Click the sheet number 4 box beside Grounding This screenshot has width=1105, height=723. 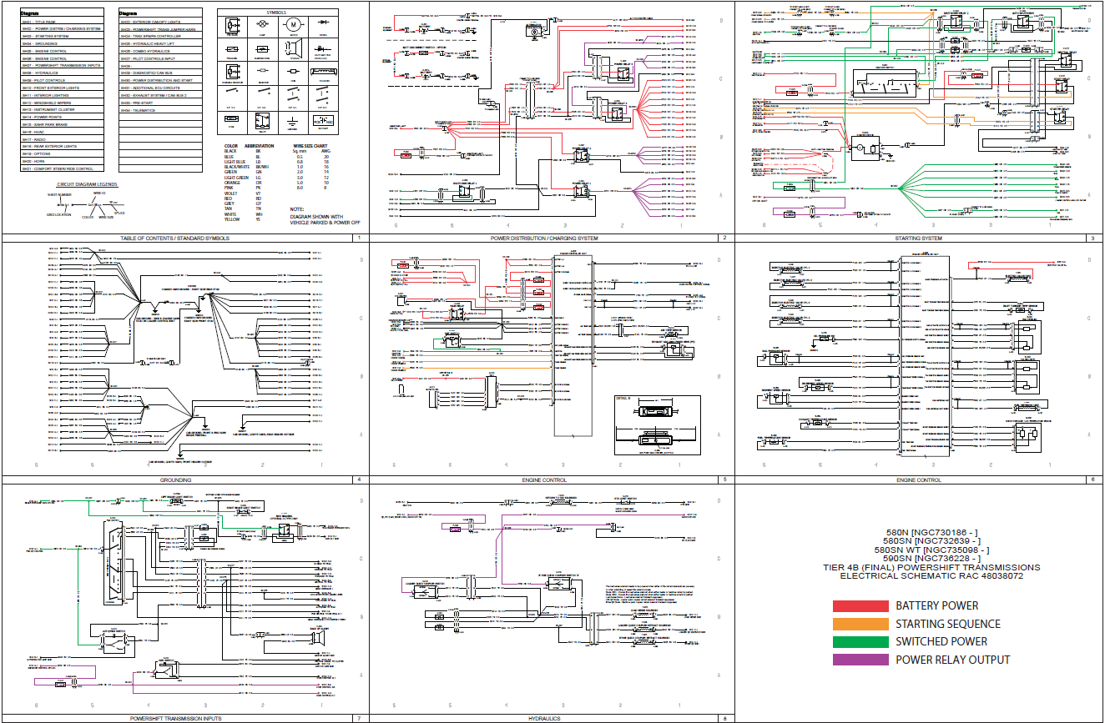tap(359, 479)
